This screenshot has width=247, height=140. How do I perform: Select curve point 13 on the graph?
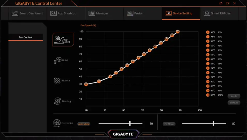click(x=172, y=35)
